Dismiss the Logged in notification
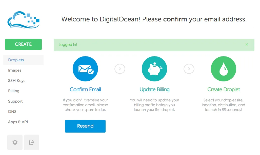The image size is (260, 155). 247,44
